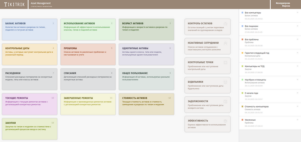Click the alarm clock icon on Будильники
Viewport: 301px width, 142px height.
click(225, 82)
